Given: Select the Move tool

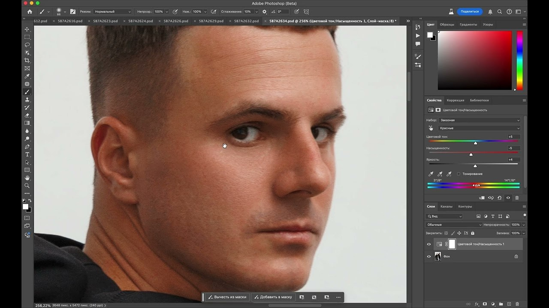Looking at the screenshot, I should tap(27, 29).
